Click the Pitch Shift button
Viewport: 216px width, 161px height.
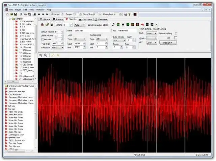pos(168,43)
